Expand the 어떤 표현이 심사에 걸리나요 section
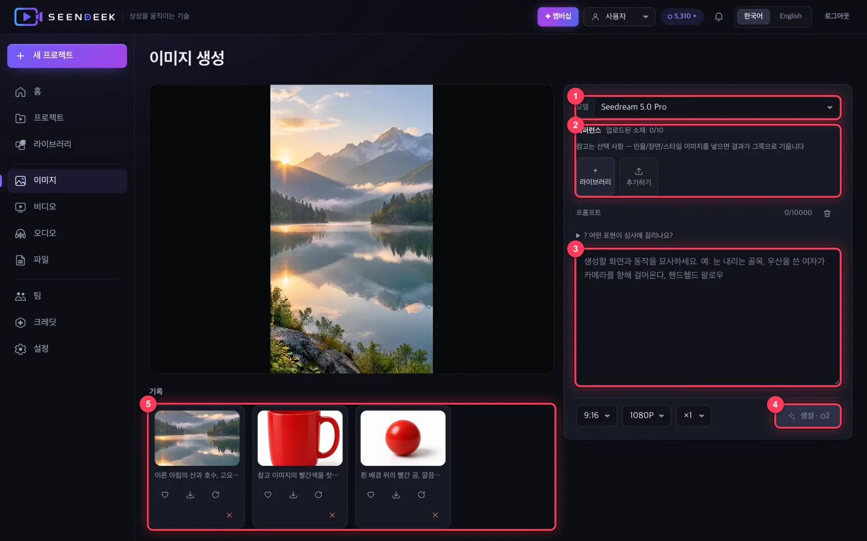The width and height of the screenshot is (867, 541). tap(624, 235)
